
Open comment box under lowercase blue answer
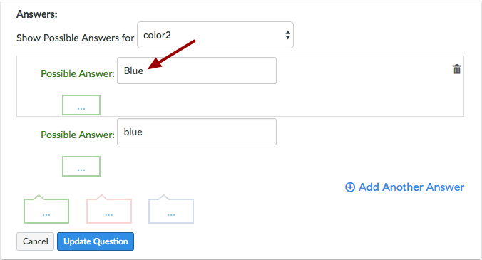click(81, 167)
